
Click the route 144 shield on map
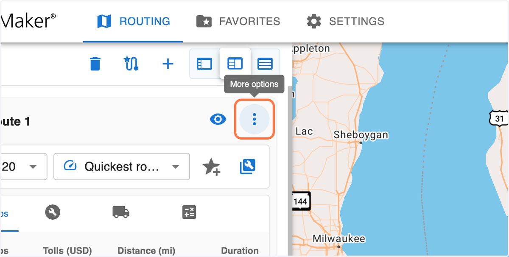click(x=301, y=201)
